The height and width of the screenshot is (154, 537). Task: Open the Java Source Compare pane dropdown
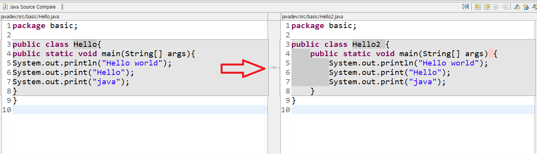pyautogui.click(x=63, y=7)
